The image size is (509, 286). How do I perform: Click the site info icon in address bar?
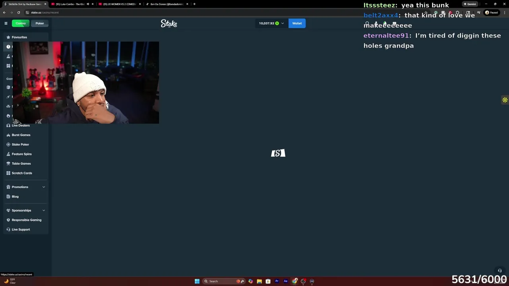tap(27, 12)
